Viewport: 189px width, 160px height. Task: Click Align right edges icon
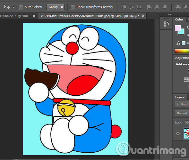pos(165,7)
